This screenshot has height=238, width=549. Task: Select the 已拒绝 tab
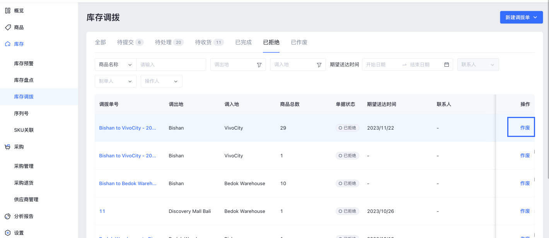tap(271, 42)
